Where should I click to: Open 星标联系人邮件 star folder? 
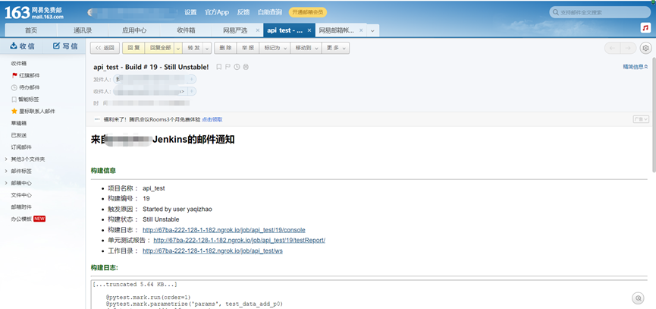(x=33, y=112)
